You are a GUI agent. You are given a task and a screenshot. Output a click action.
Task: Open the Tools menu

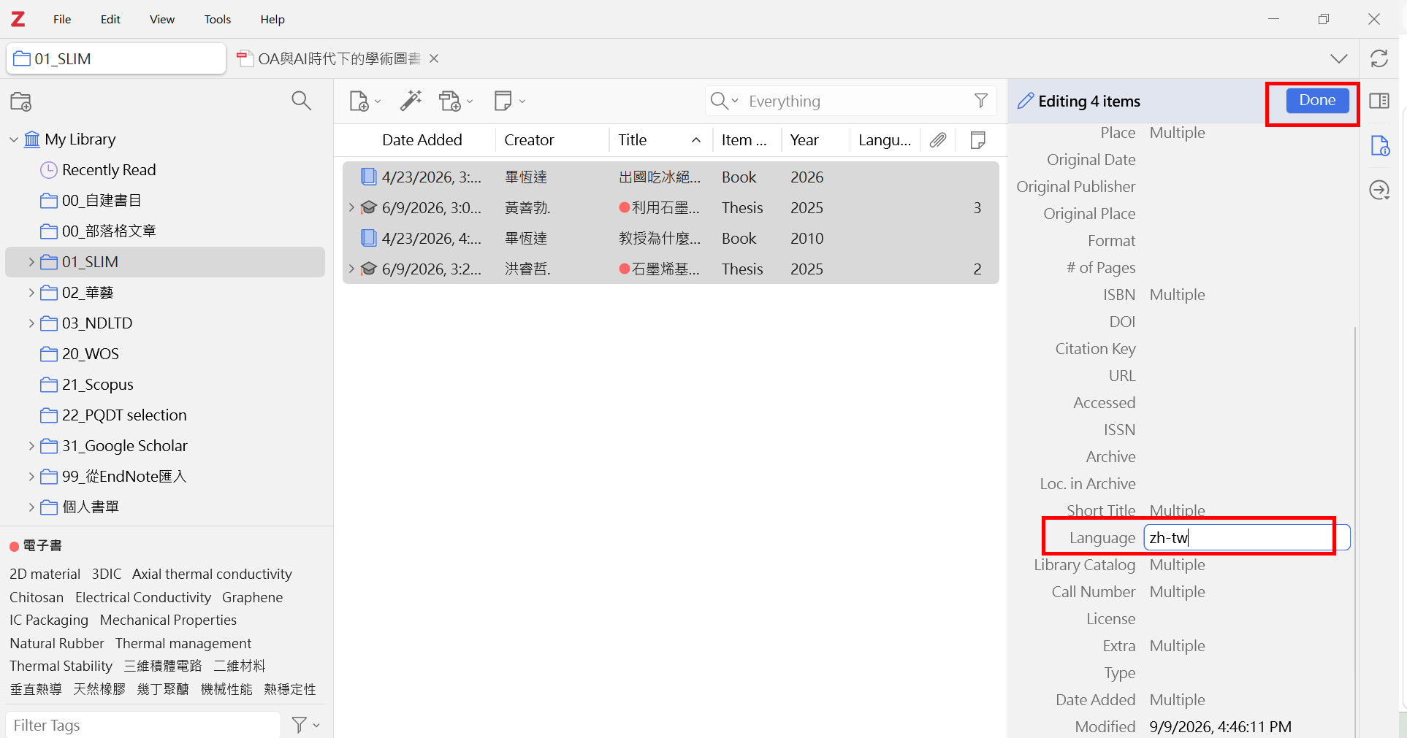tap(217, 19)
